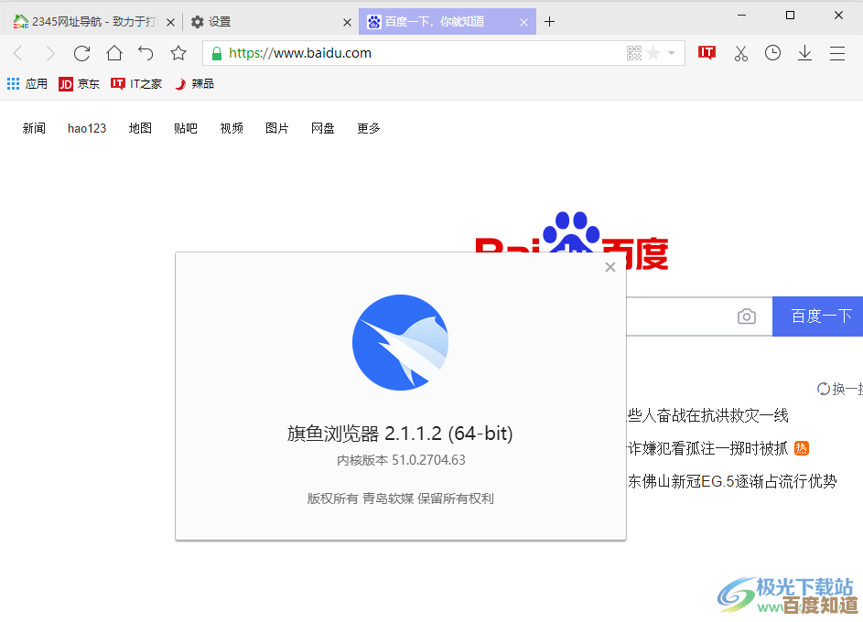
Task: Restore recently closed page with the undo arrow
Action: 145,53
